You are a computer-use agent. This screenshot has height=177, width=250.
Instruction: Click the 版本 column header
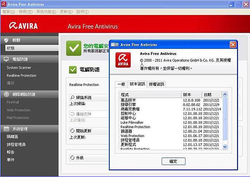tap(192, 95)
